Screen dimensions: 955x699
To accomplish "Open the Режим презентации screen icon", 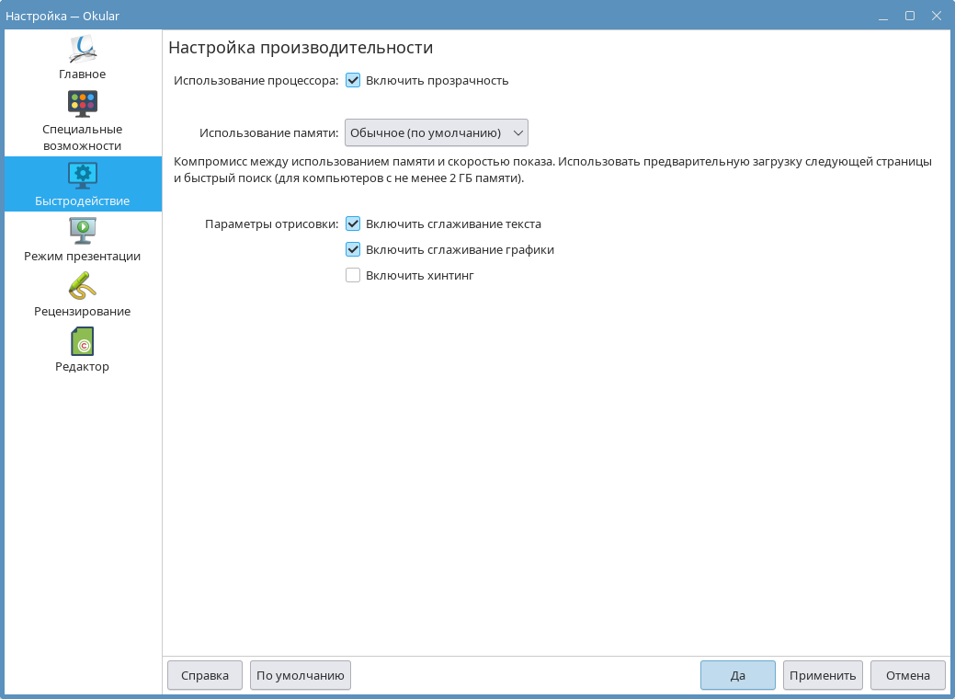I will coord(83,229).
